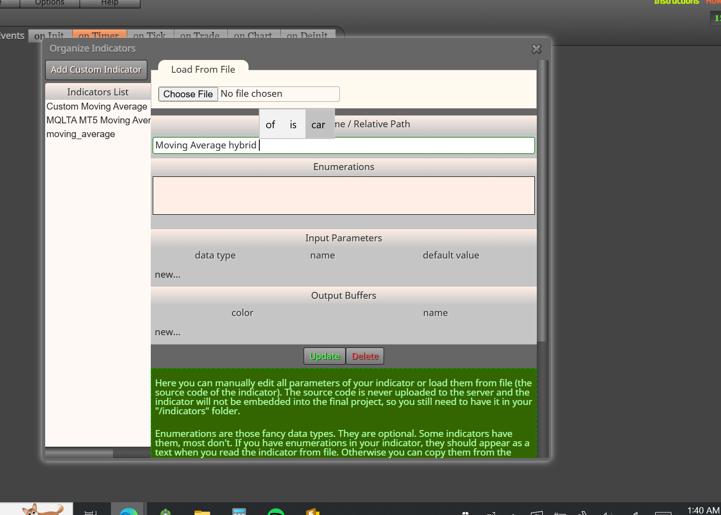This screenshot has height=515, width=721.
Task: Select moving_average in the indicators list
Action: coord(81,134)
